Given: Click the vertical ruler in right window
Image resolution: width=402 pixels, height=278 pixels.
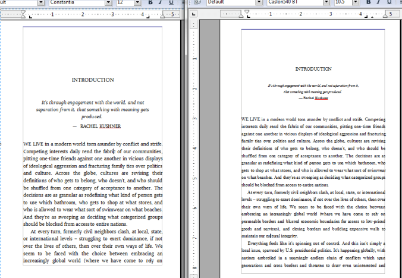Looking at the screenshot, I should click(194, 149).
